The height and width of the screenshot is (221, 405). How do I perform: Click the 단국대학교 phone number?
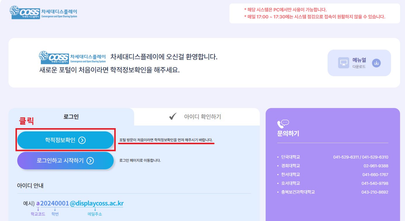[361, 157]
